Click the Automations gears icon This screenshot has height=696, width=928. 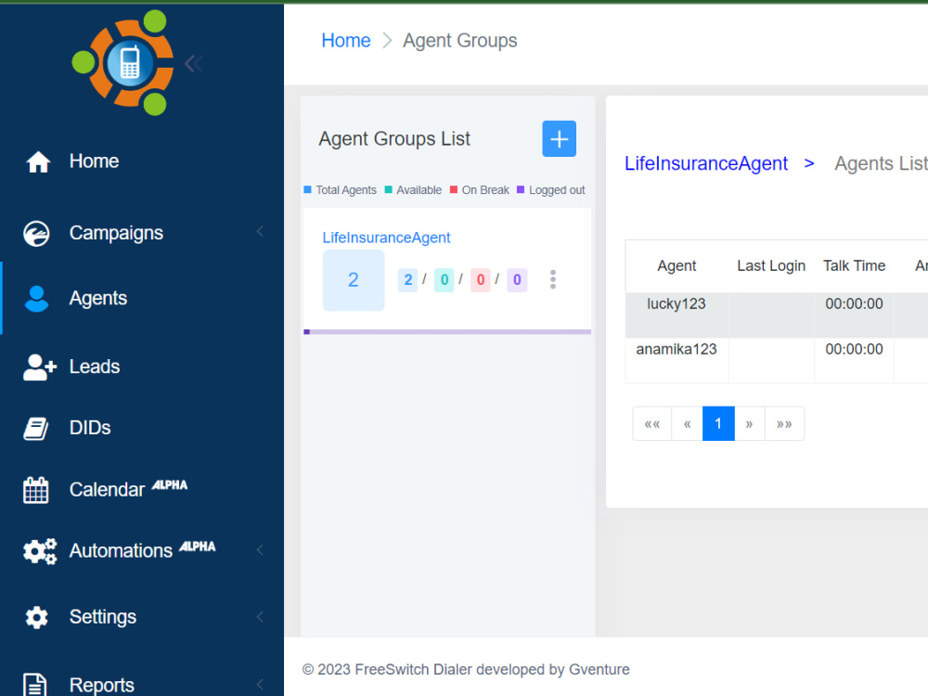tap(40, 550)
